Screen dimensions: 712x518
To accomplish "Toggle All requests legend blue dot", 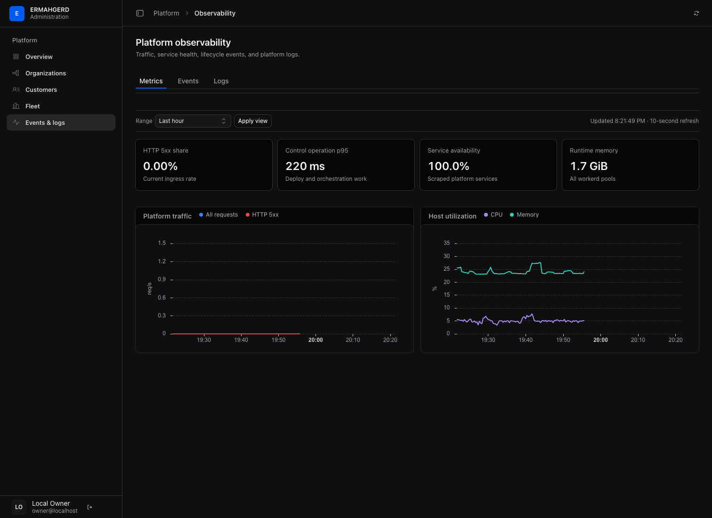I will click(201, 215).
